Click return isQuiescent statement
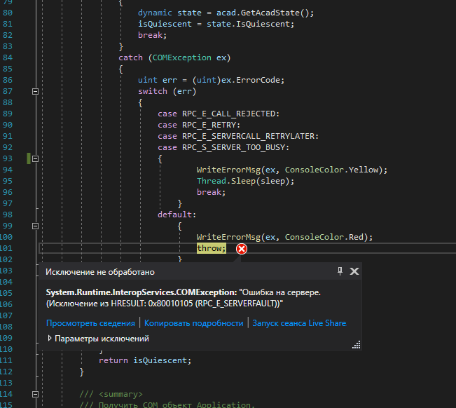 click(145, 360)
